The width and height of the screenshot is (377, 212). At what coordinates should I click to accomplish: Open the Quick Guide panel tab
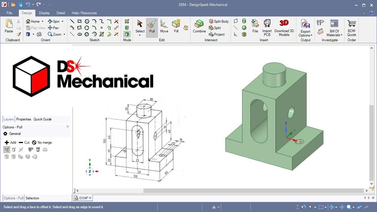tap(42, 119)
